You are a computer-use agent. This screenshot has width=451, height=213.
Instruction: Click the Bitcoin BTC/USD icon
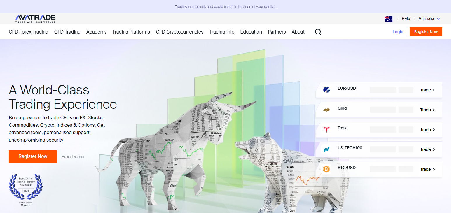tap(326, 169)
